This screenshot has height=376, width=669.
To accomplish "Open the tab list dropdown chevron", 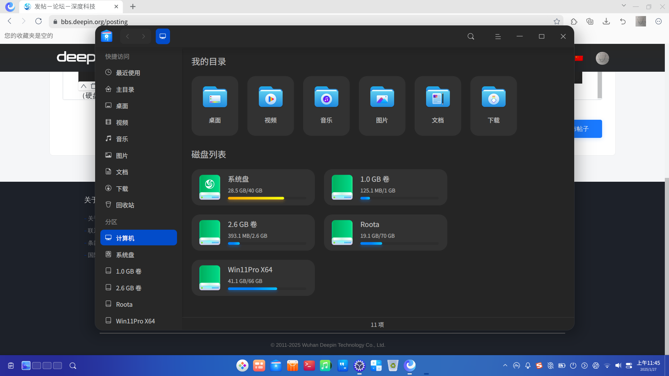I will point(624,6).
